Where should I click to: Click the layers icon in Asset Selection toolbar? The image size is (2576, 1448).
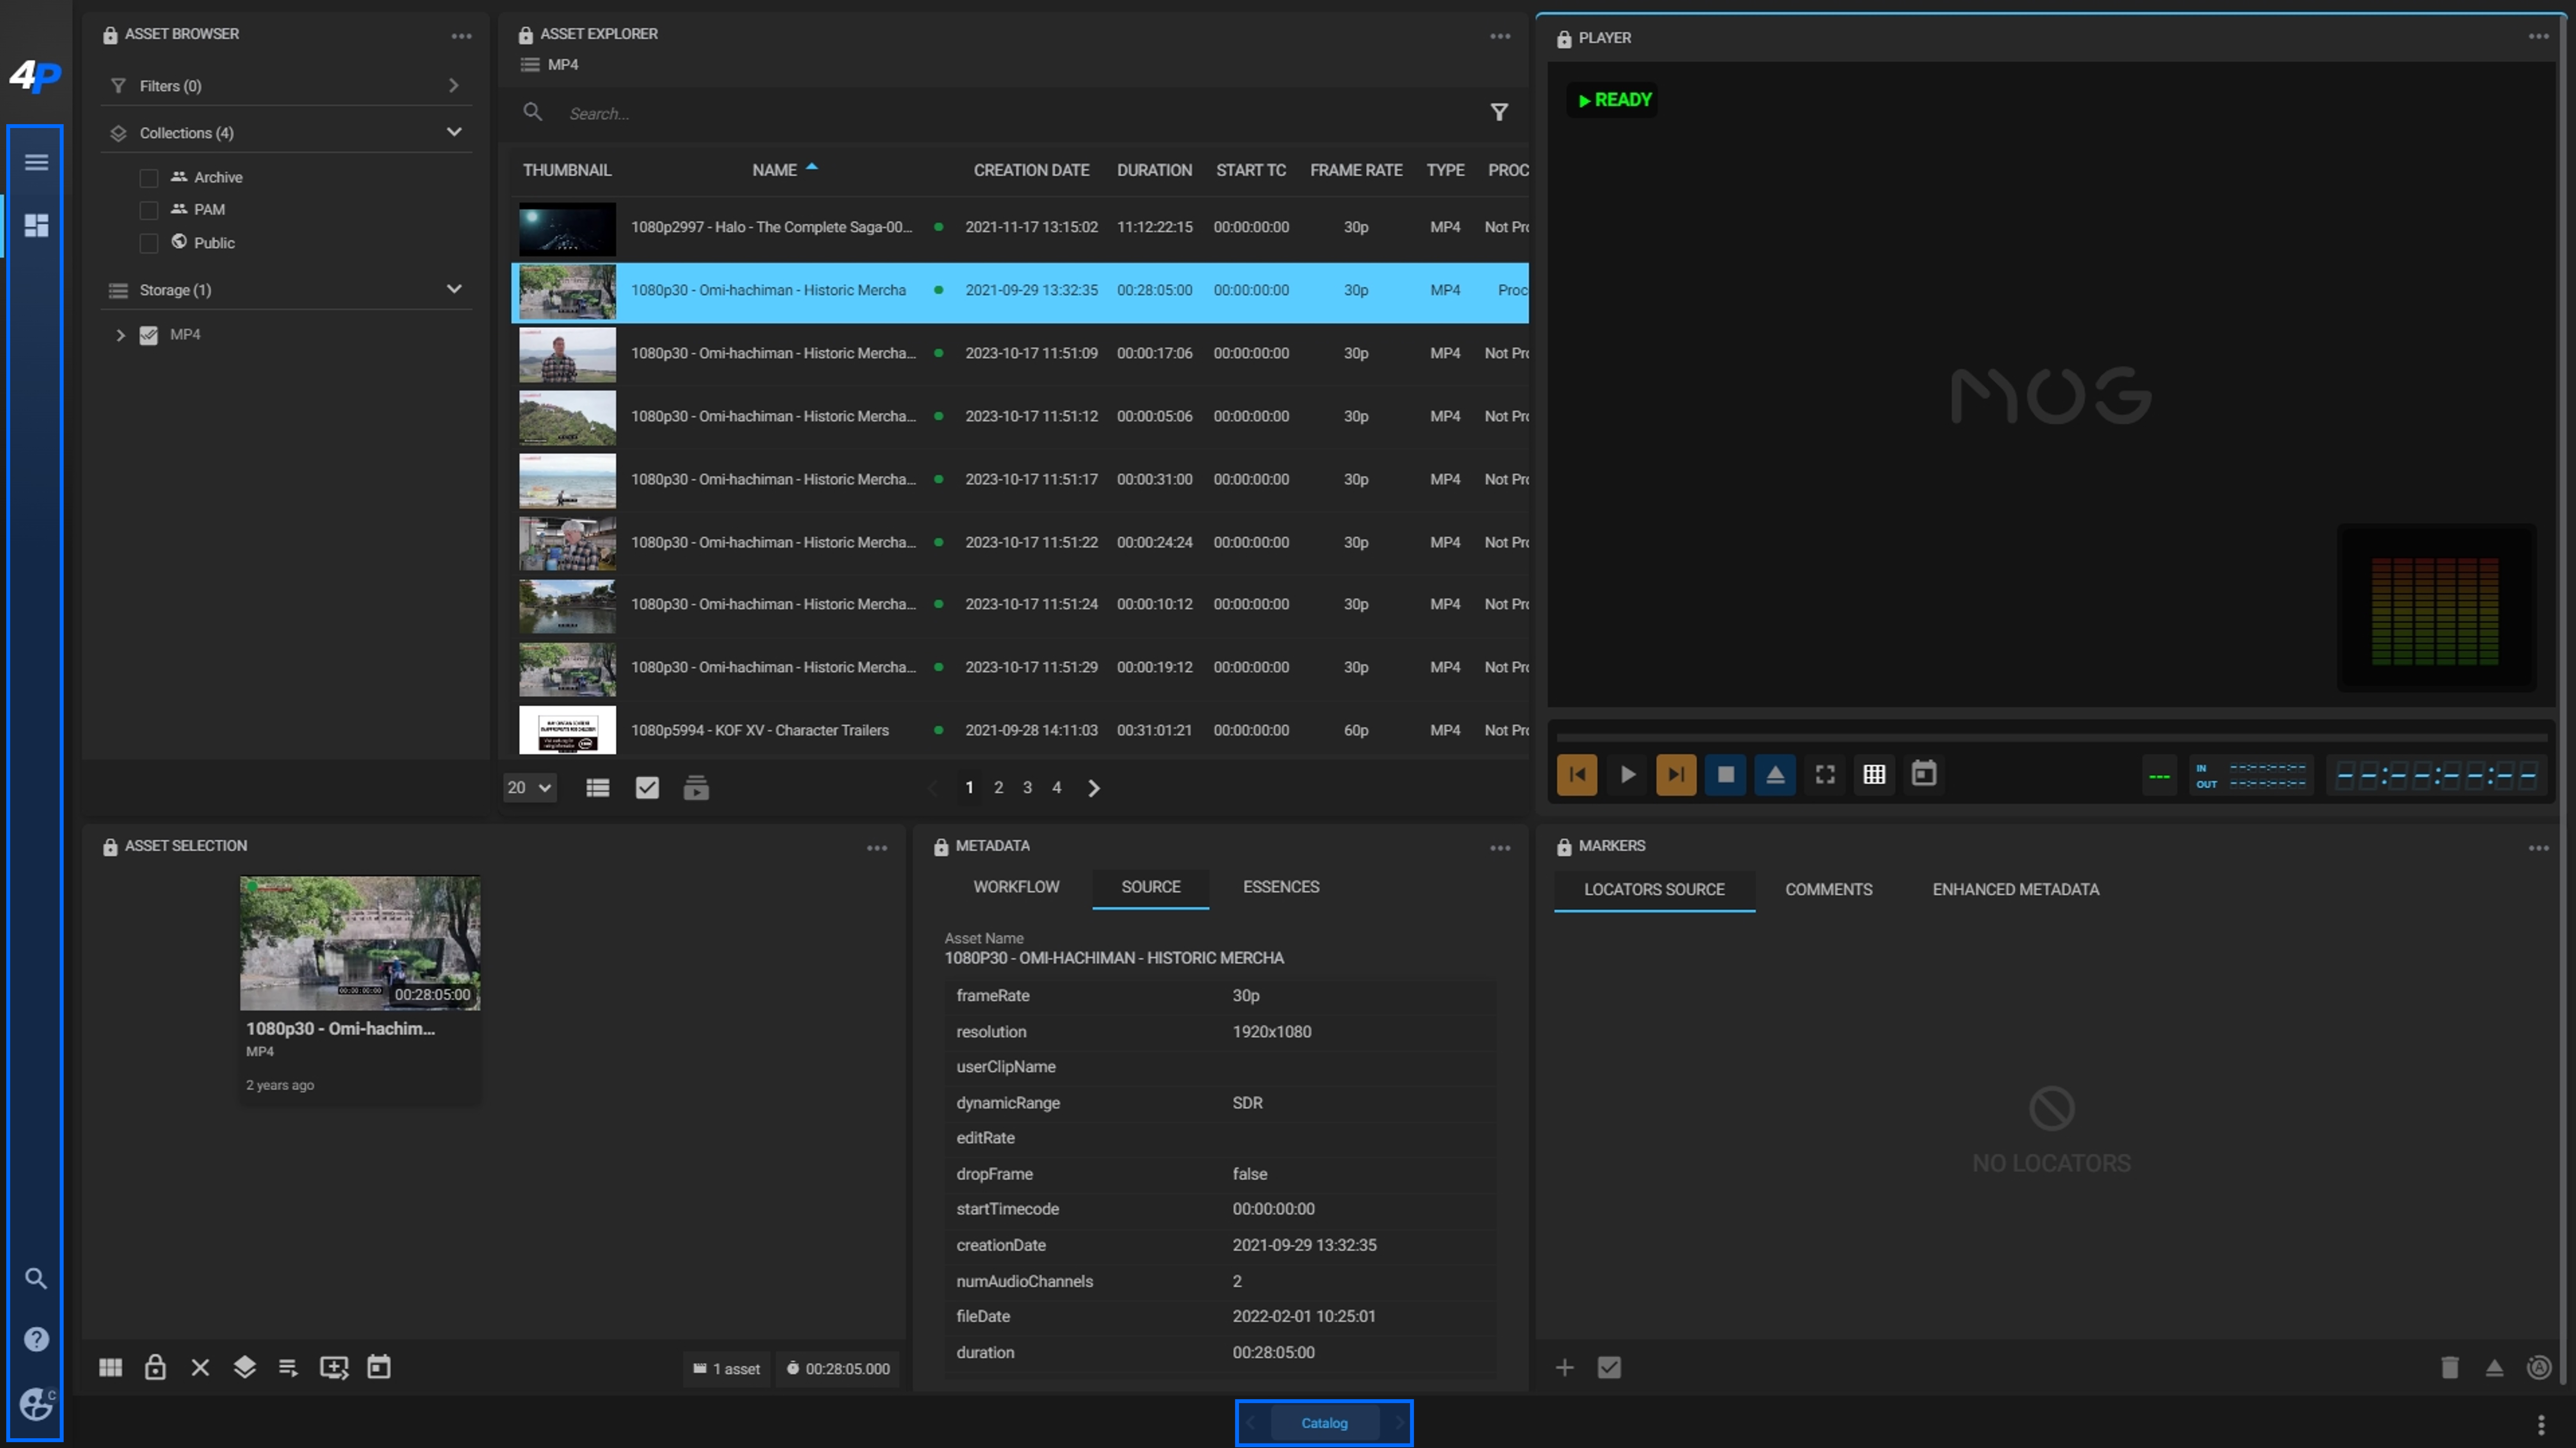[244, 1367]
